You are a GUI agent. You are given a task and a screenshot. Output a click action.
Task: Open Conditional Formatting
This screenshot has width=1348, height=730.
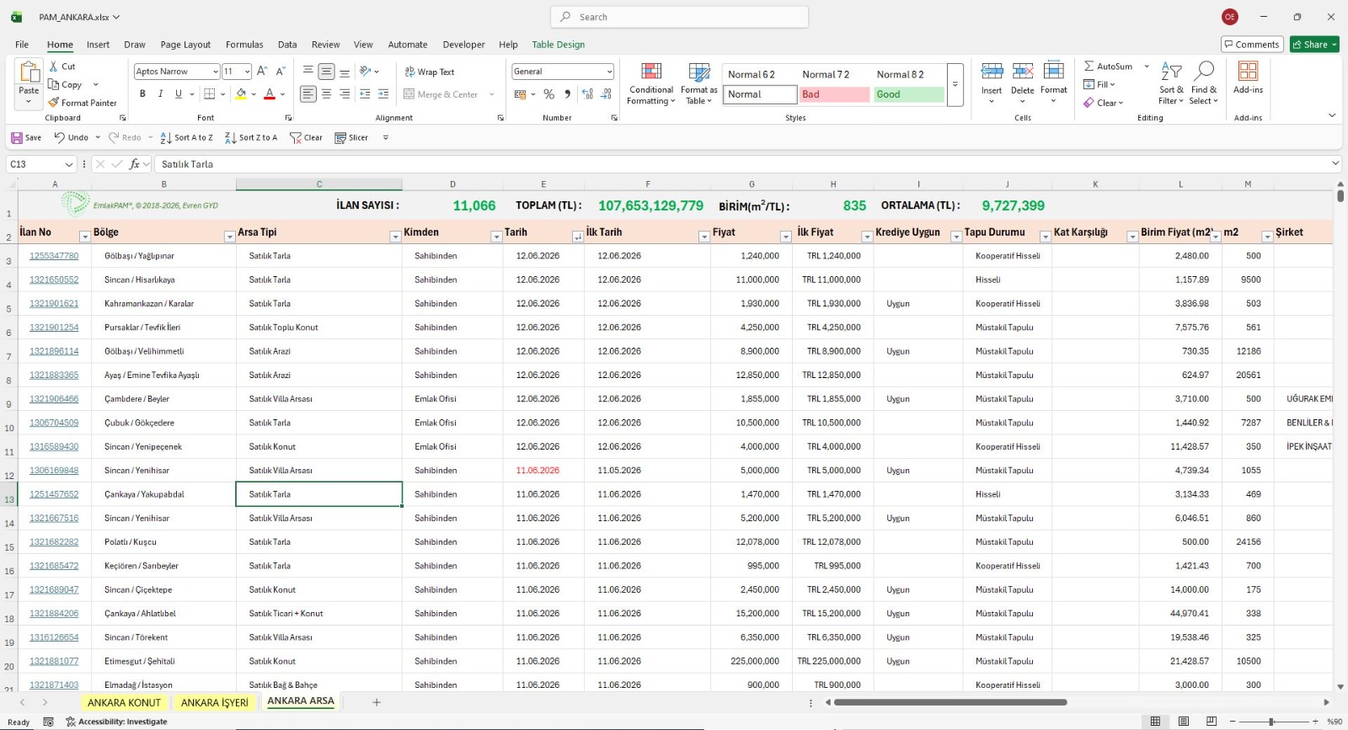[x=651, y=83]
